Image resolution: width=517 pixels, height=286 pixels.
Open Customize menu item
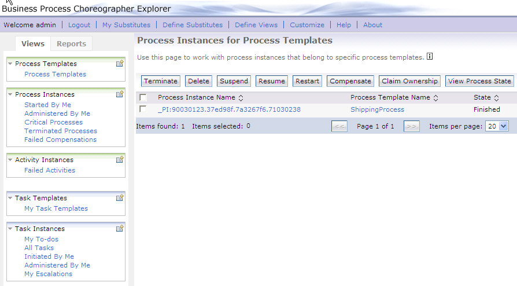307,25
